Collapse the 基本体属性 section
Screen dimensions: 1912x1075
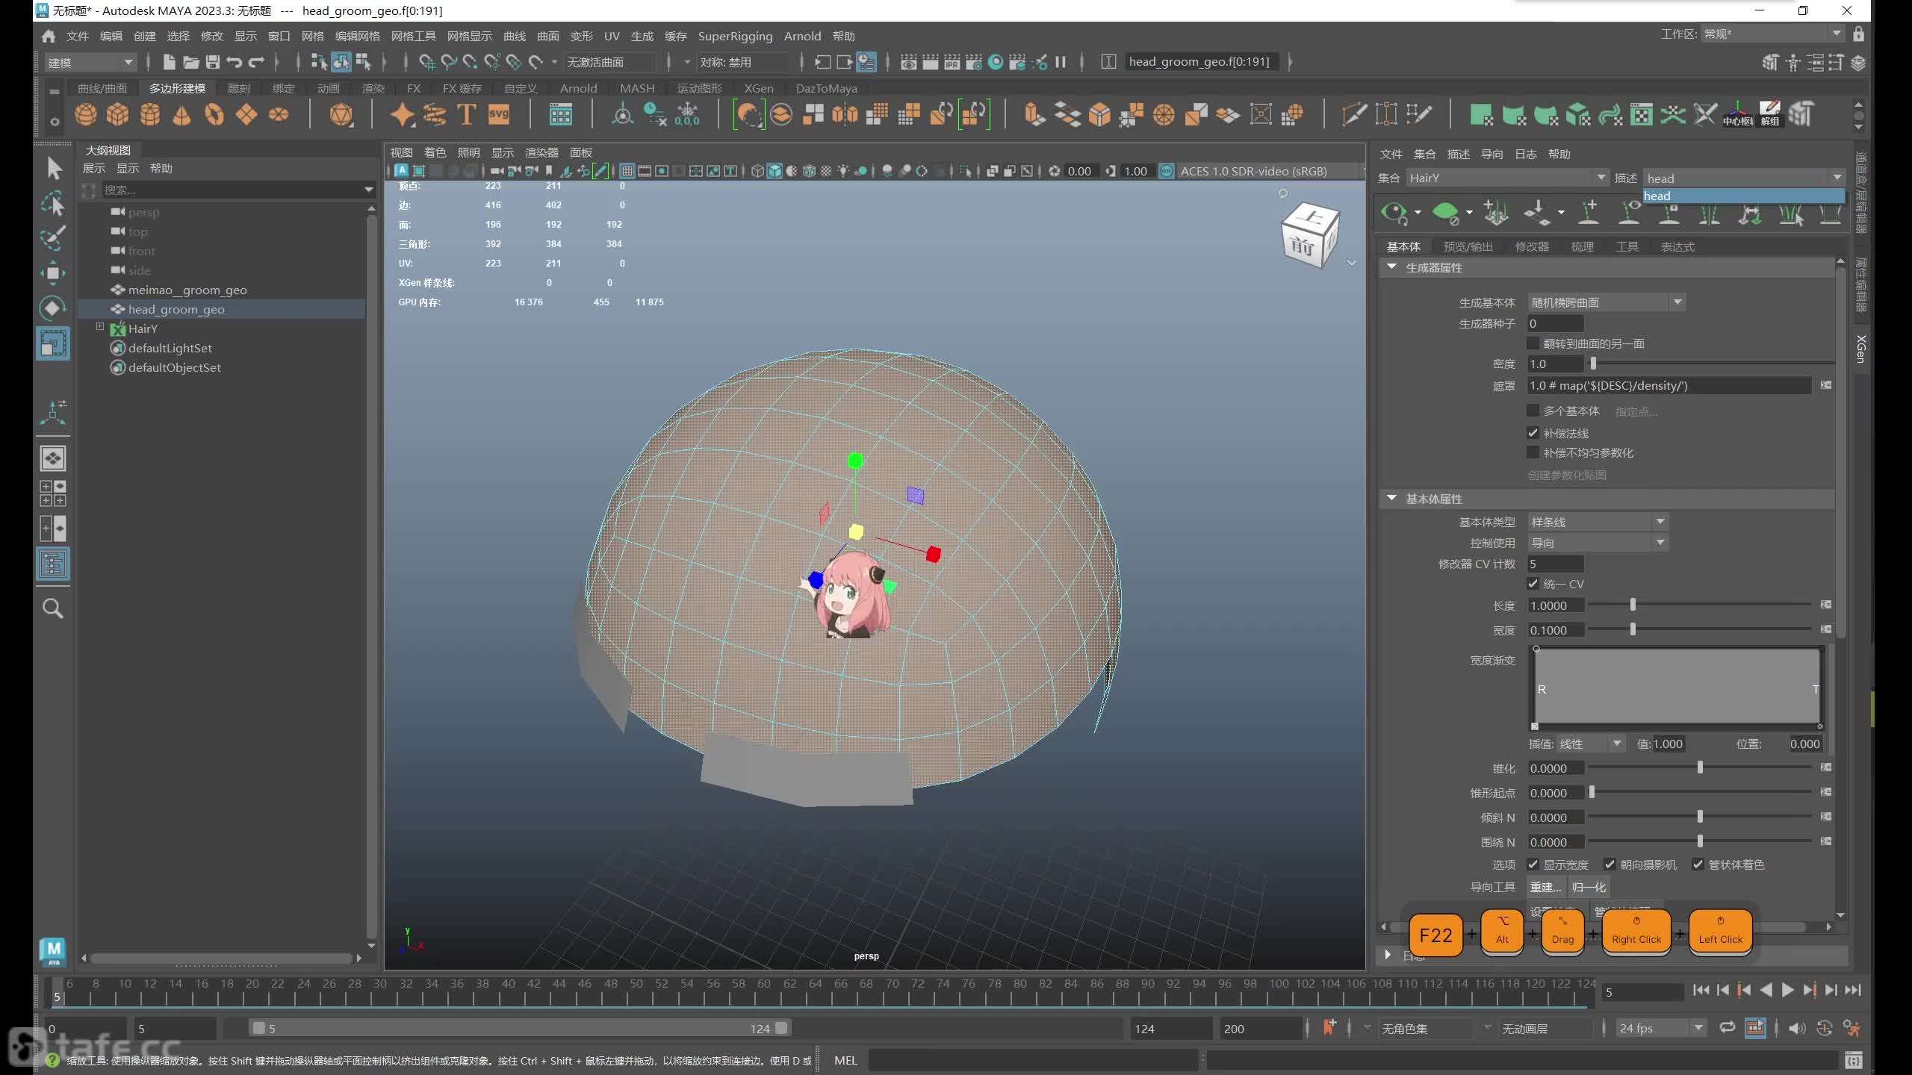pos(1391,498)
